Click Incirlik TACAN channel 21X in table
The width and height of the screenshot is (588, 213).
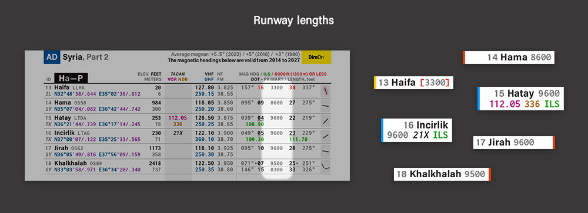(178, 133)
